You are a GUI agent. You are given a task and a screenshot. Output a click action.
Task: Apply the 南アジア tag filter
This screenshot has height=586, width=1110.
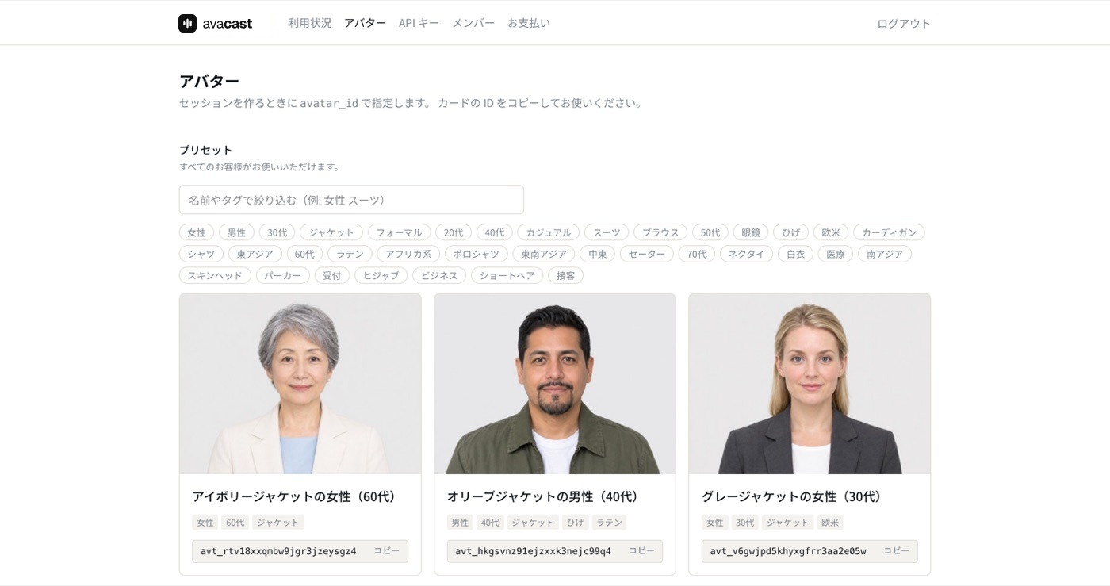[885, 254]
